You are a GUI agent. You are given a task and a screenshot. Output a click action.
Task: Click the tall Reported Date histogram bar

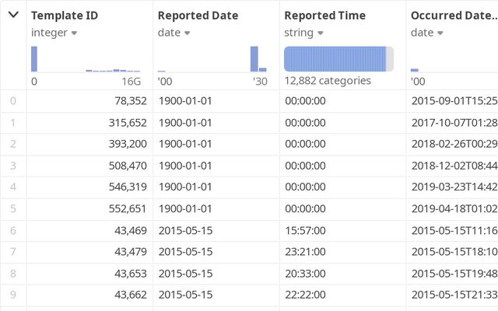[254, 59]
